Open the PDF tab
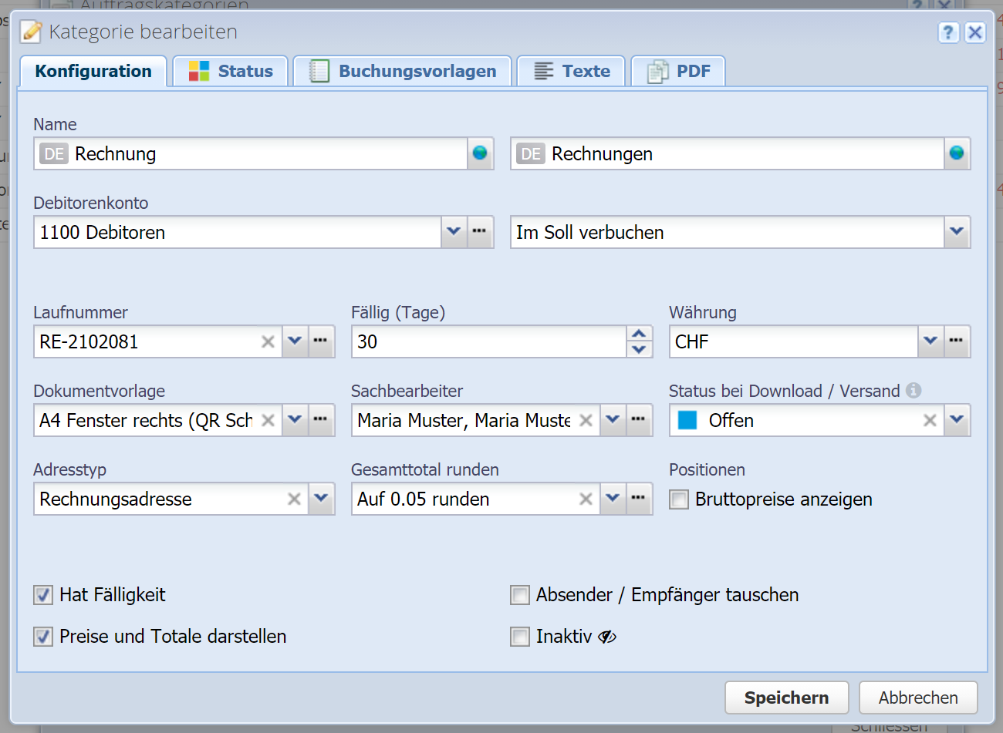Image resolution: width=1003 pixels, height=733 pixels. [x=678, y=72]
